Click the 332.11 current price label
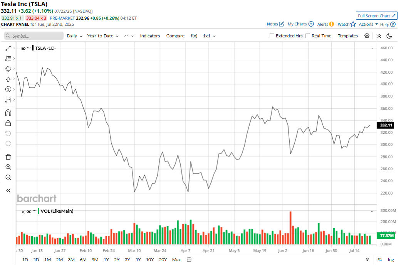The width and height of the screenshot is (406, 267). click(x=385, y=125)
